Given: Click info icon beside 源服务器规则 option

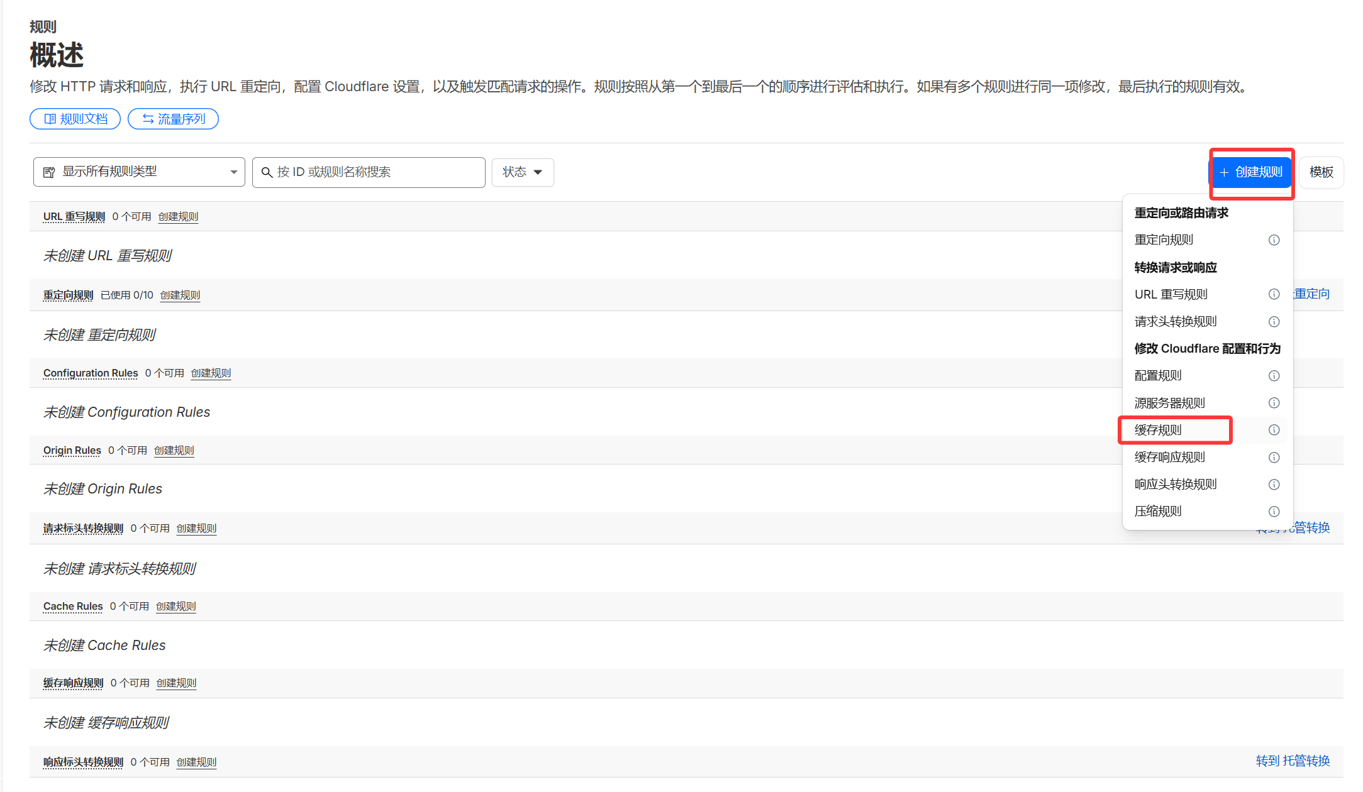Looking at the screenshot, I should click(x=1274, y=403).
